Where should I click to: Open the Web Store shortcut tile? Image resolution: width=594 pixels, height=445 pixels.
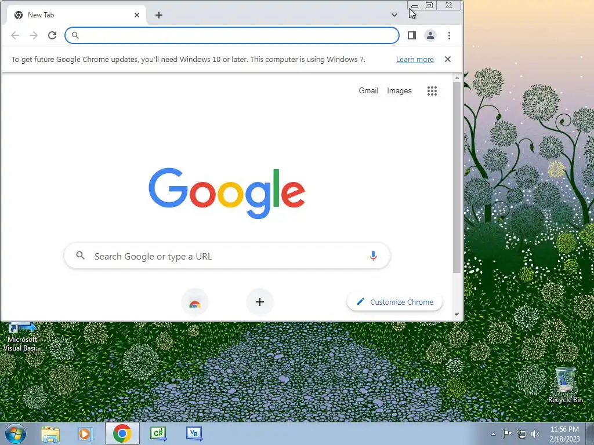pyautogui.click(x=195, y=302)
